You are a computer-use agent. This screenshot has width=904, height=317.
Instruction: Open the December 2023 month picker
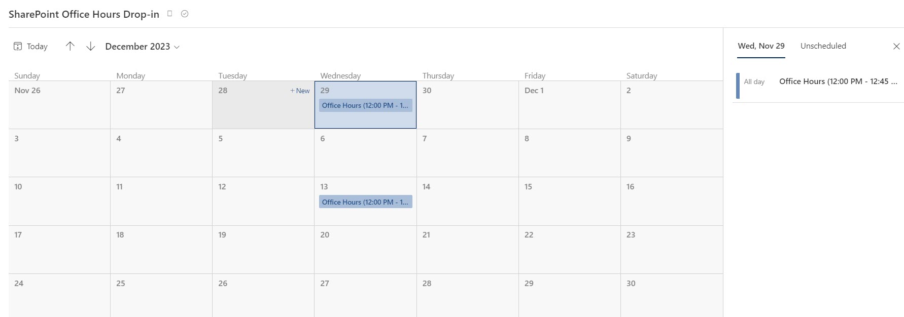(143, 47)
